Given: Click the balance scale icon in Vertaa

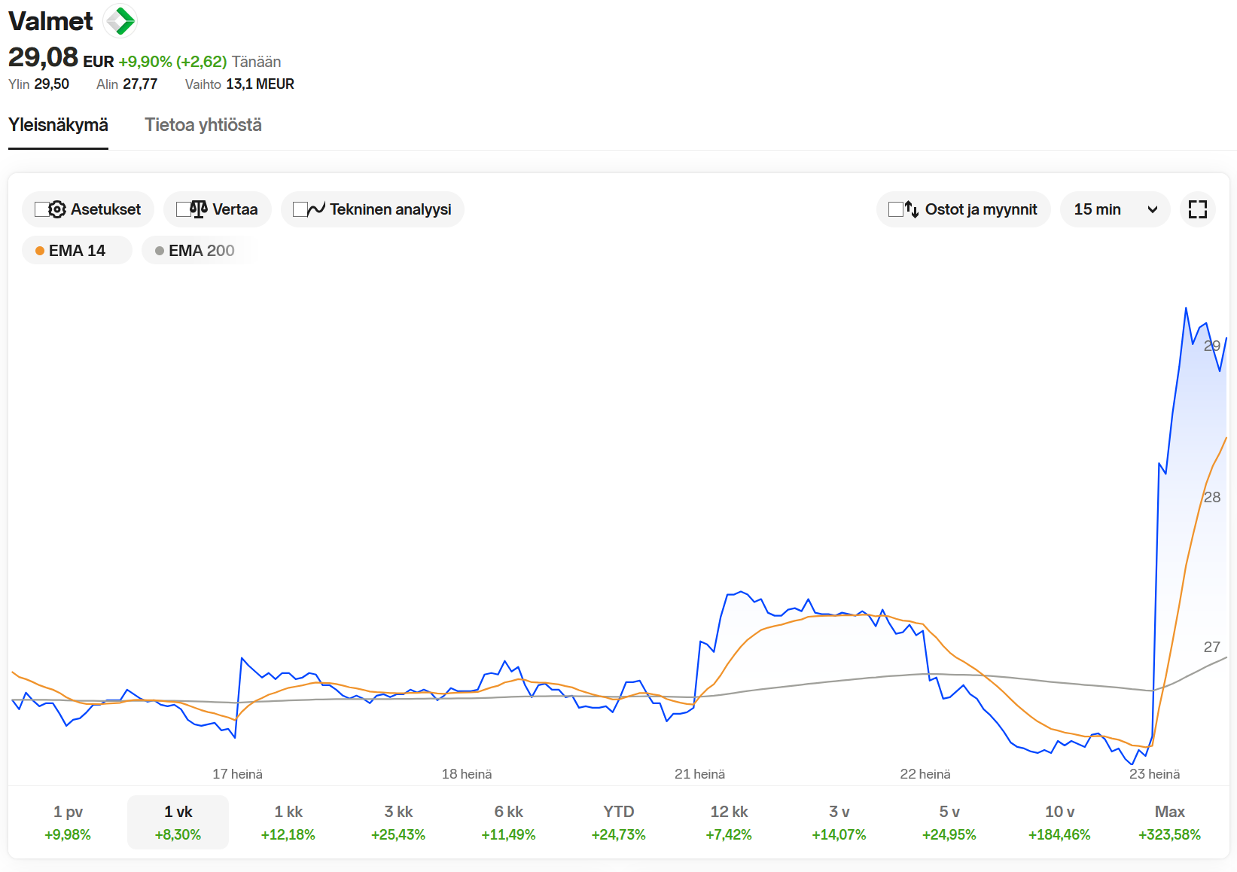Looking at the screenshot, I should pos(199,209).
